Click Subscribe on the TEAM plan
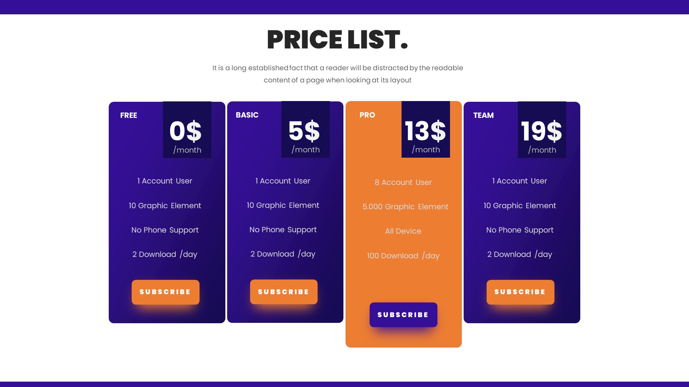Screen dimensions: 689x387 pyautogui.click(x=520, y=292)
